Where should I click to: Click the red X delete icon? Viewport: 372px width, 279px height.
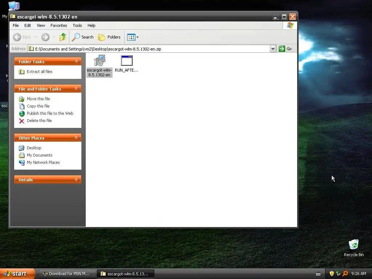tap(21, 121)
